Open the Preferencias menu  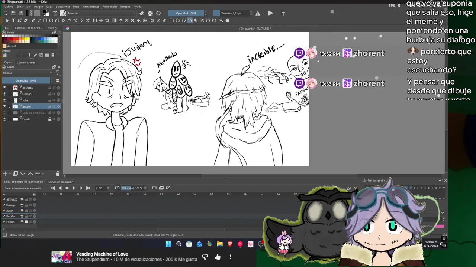pyautogui.click(x=110, y=7)
